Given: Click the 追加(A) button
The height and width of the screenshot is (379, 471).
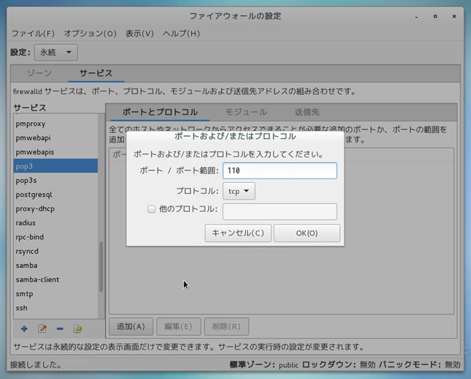Looking at the screenshot, I should click(131, 326).
